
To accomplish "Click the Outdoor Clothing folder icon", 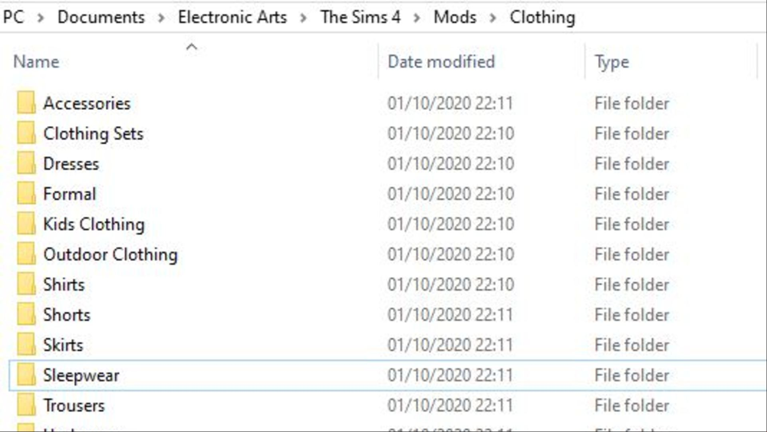I will (26, 254).
